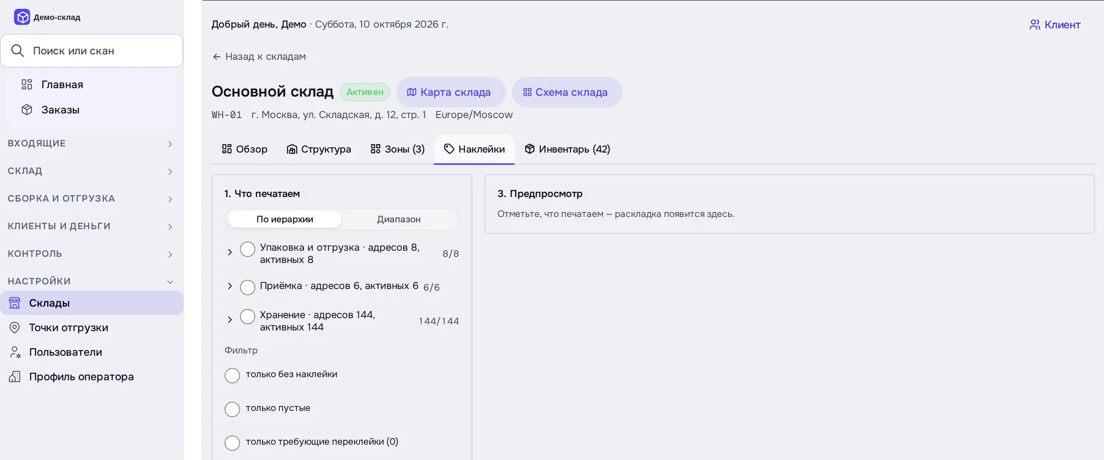Expand the КЛИЕНТЫ И ДЕНЬГИ section
This screenshot has width=1104, height=460.
pos(91,226)
